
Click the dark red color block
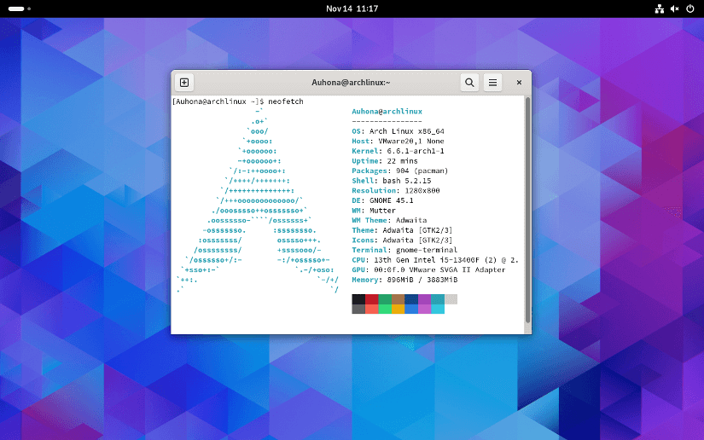[372, 299]
